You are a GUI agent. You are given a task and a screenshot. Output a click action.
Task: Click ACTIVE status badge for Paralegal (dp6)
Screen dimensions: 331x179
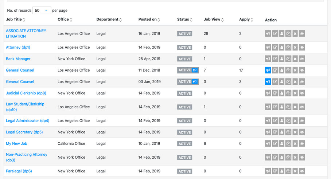184,171
